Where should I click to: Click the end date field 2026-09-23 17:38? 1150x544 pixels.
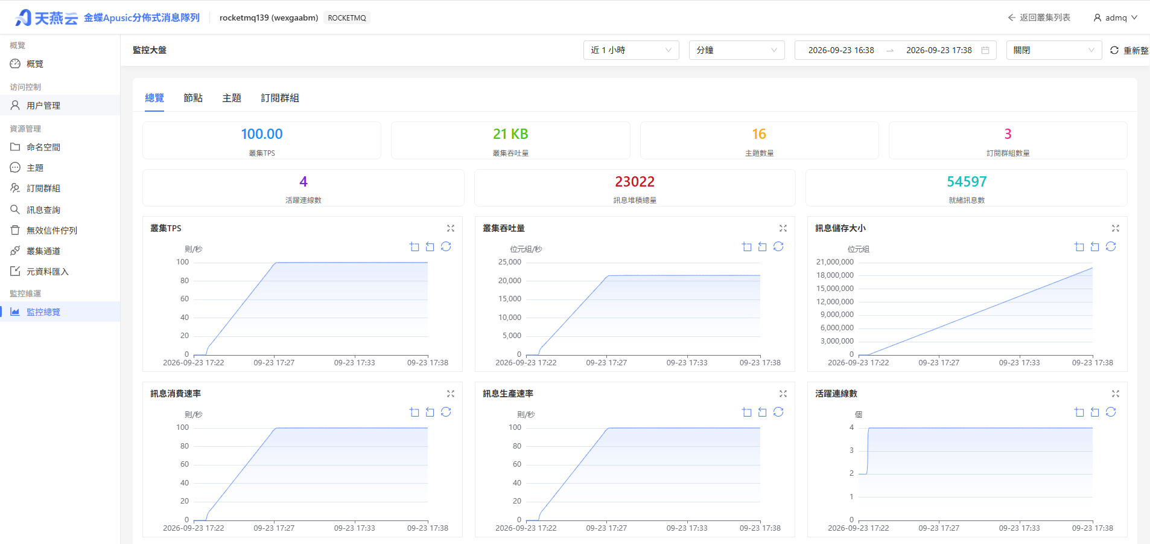[939, 50]
